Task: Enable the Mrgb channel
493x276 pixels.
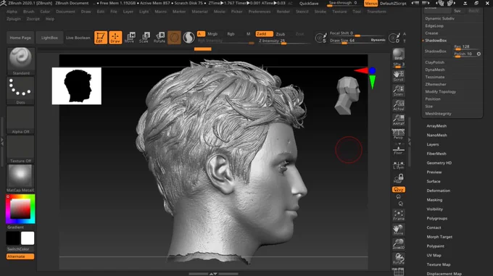Action: click(x=212, y=34)
